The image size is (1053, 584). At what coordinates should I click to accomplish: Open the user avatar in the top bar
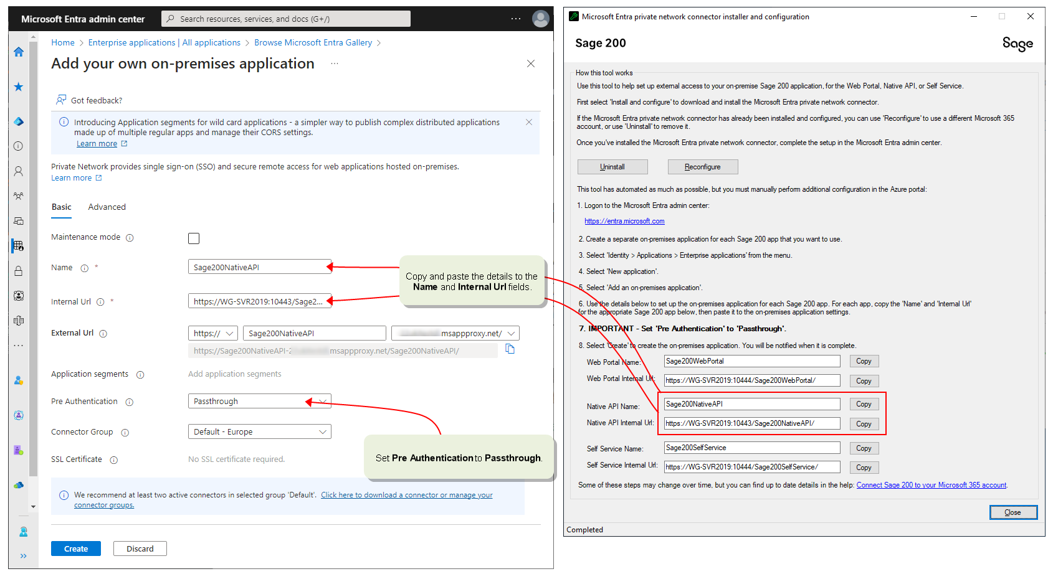point(540,19)
